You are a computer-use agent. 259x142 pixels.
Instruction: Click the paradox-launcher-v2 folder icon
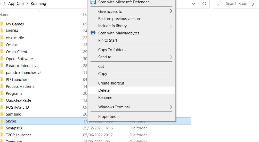tap(2, 72)
